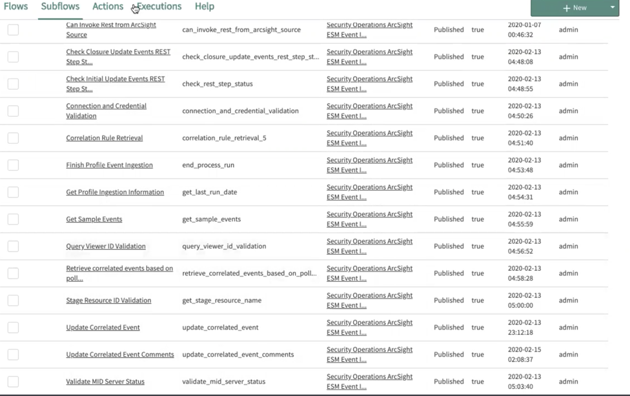Click the updated date 2020-02-13 23:12:18
The height and width of the screenshot is (396, 630).
point(524,328)
